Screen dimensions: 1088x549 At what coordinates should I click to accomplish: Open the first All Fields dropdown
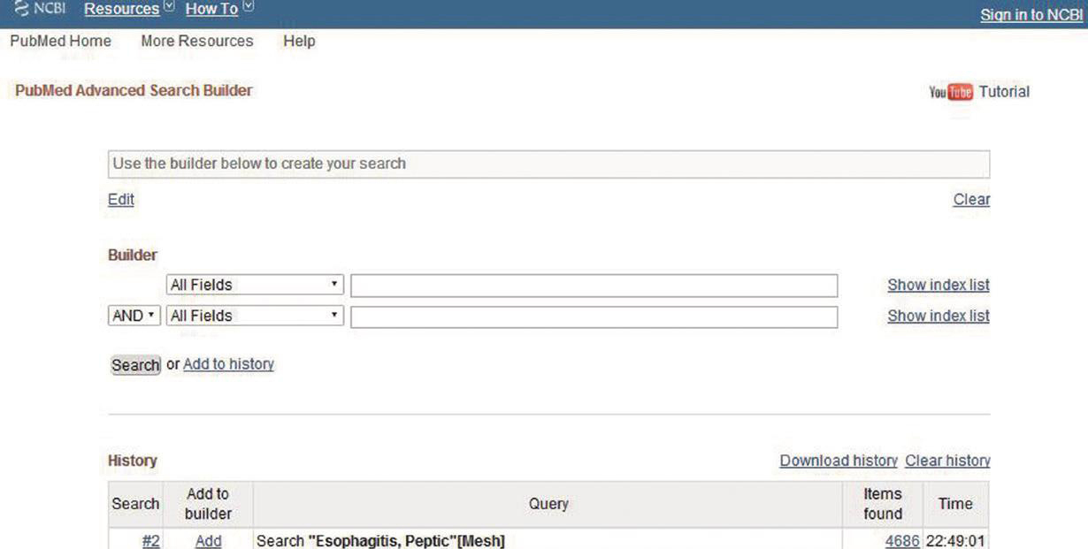pos(255,286)
